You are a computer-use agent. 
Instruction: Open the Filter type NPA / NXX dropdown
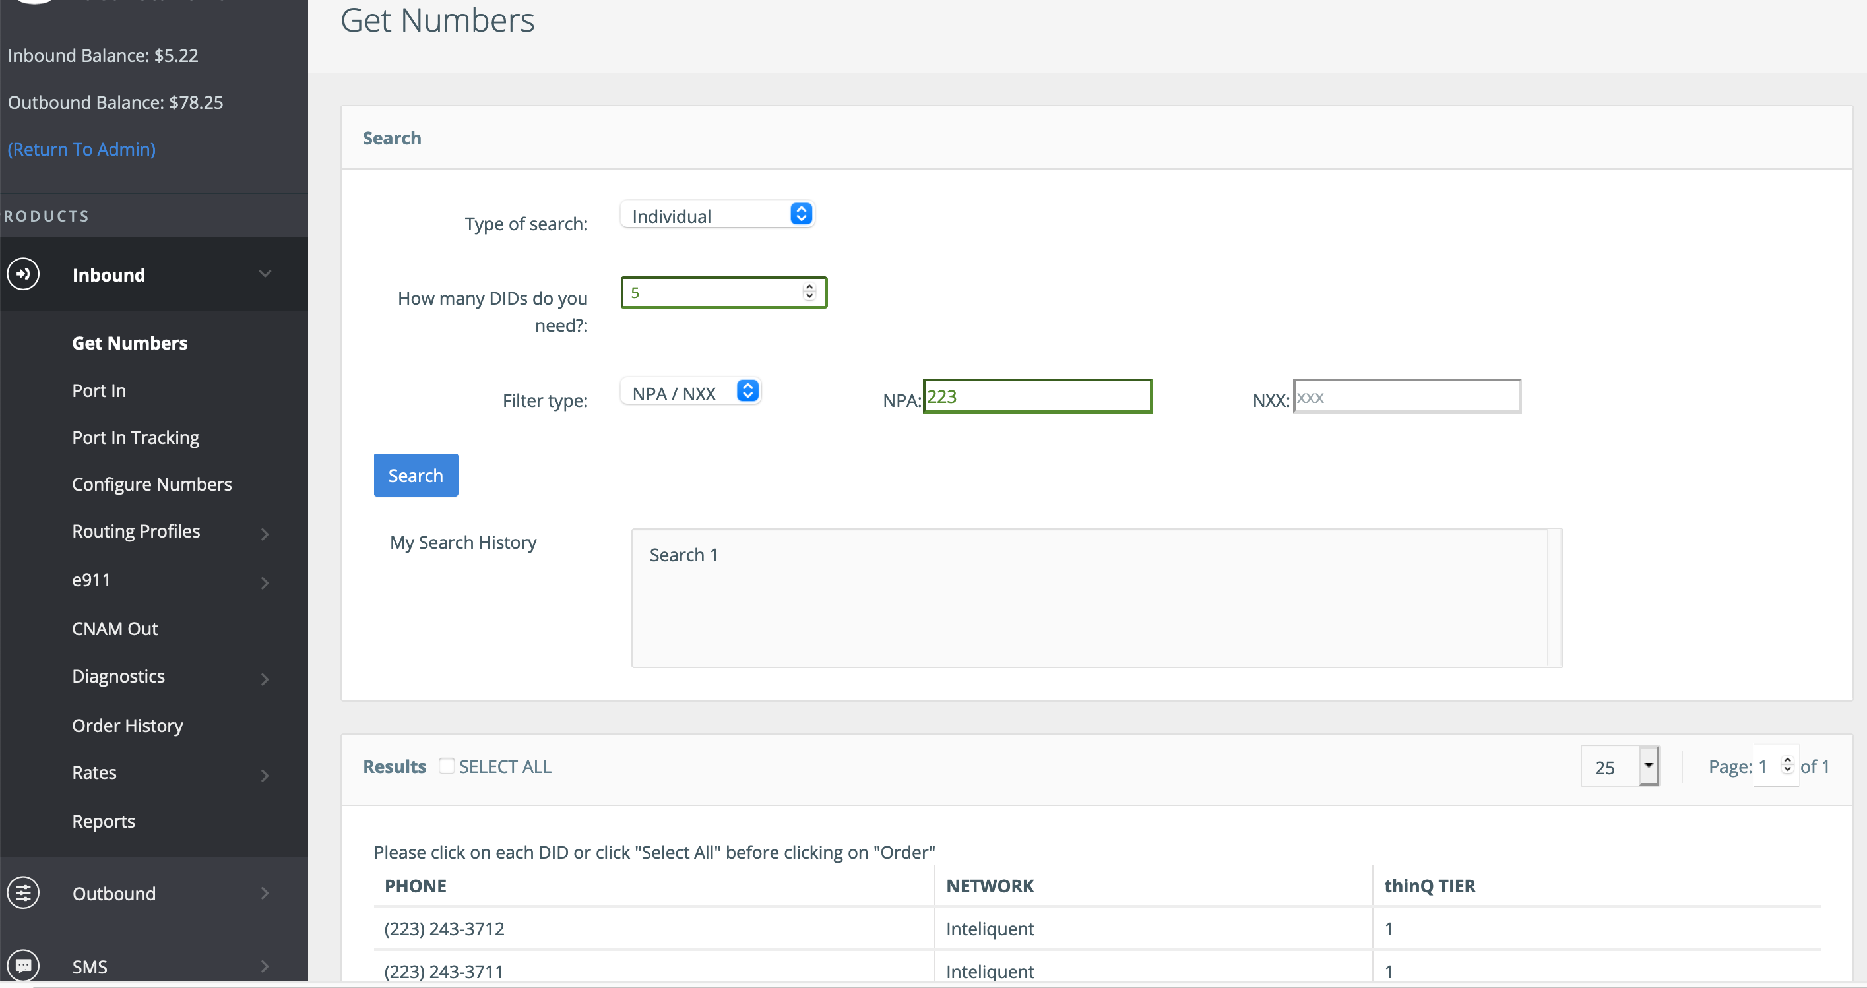(x=691, y=392)
